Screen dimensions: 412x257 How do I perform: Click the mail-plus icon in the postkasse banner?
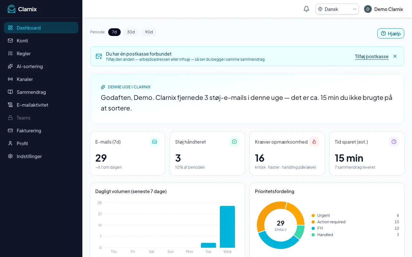(x=99, y=57)
